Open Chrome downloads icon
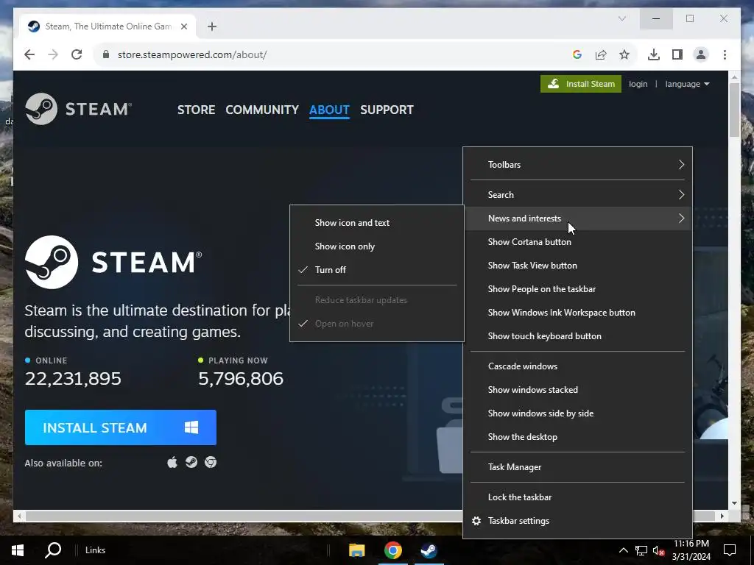The height and width of the screenshot is (565, 754). [x=654, y=54]
